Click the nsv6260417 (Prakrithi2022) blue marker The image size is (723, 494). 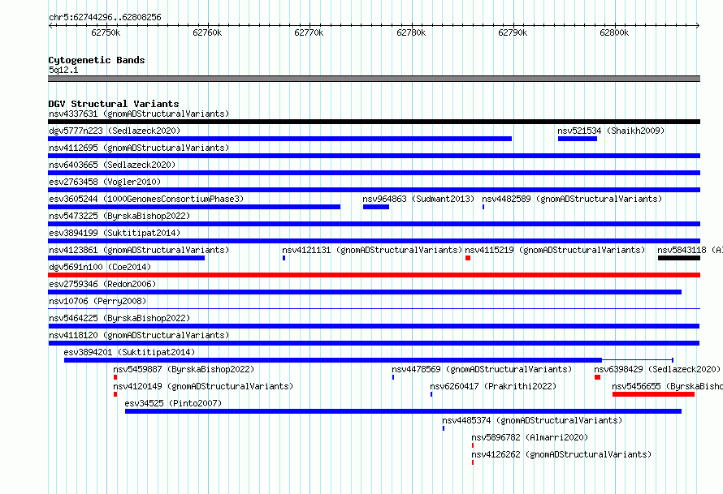(431, 394)
